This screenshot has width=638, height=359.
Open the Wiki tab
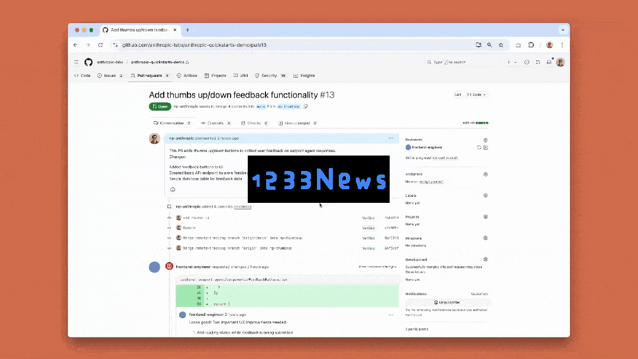pos(241,76)
